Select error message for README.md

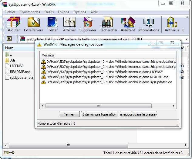point(105,77)
